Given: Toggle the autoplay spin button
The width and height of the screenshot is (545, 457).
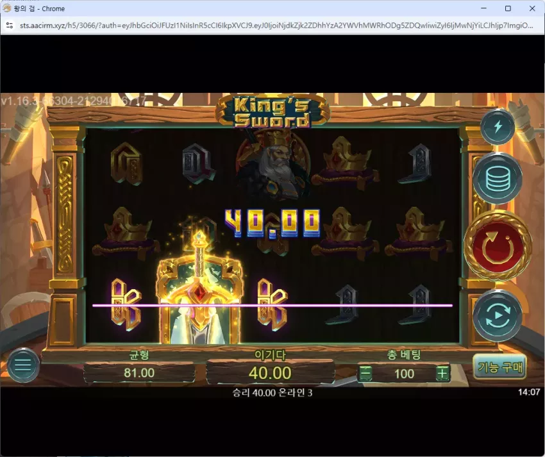Looking at the screenshot, I should 498,316.
